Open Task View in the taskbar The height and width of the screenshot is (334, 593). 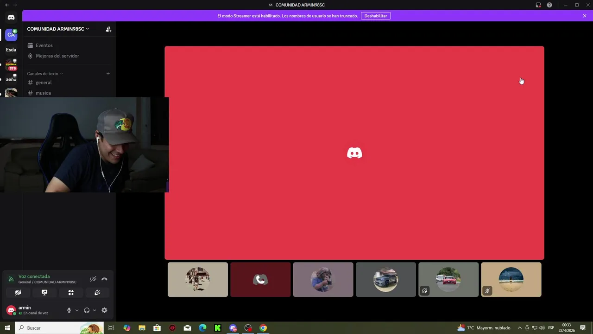coord(111,328)
